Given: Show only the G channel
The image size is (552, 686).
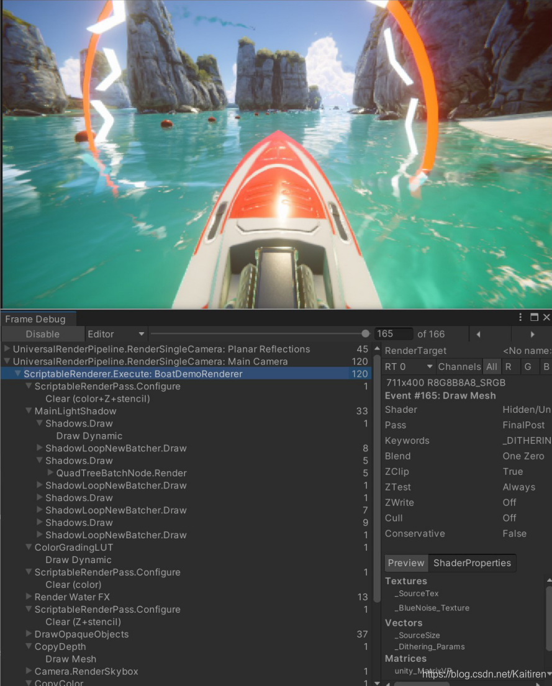Looking at the screenshot, I should [526, 366].
